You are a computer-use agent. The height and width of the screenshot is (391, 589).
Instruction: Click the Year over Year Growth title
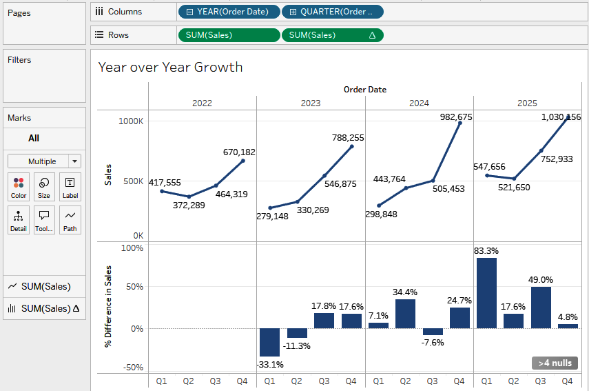170,67
